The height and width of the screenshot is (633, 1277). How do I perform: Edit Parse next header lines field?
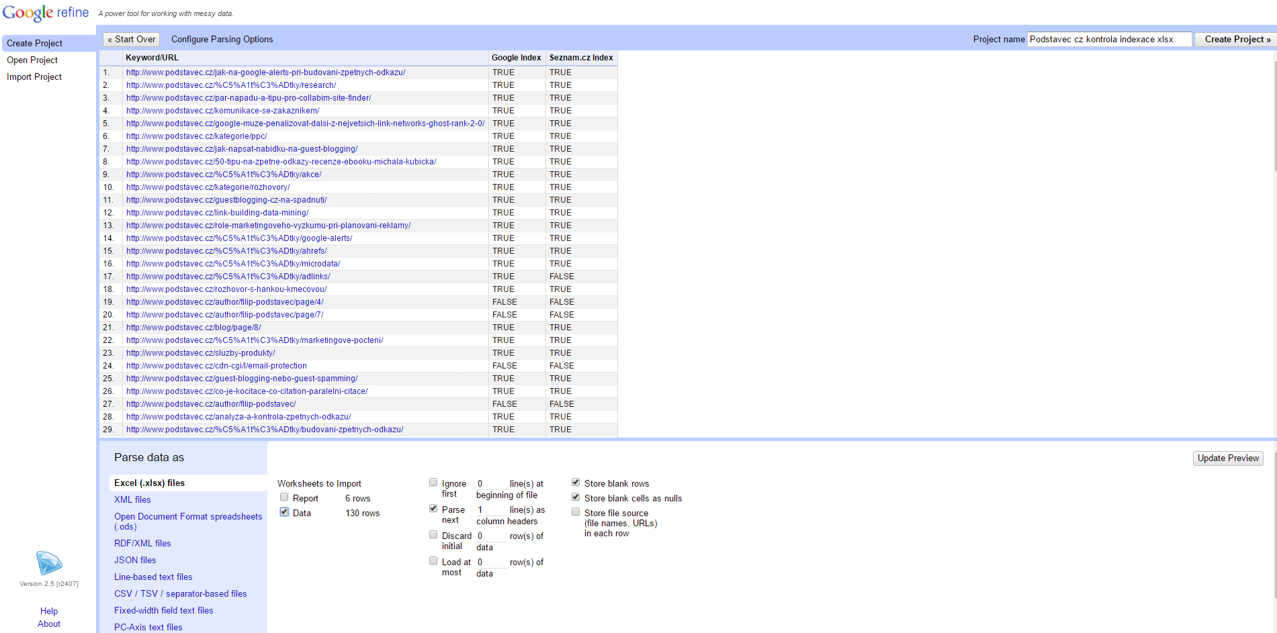tap(491, 509)
